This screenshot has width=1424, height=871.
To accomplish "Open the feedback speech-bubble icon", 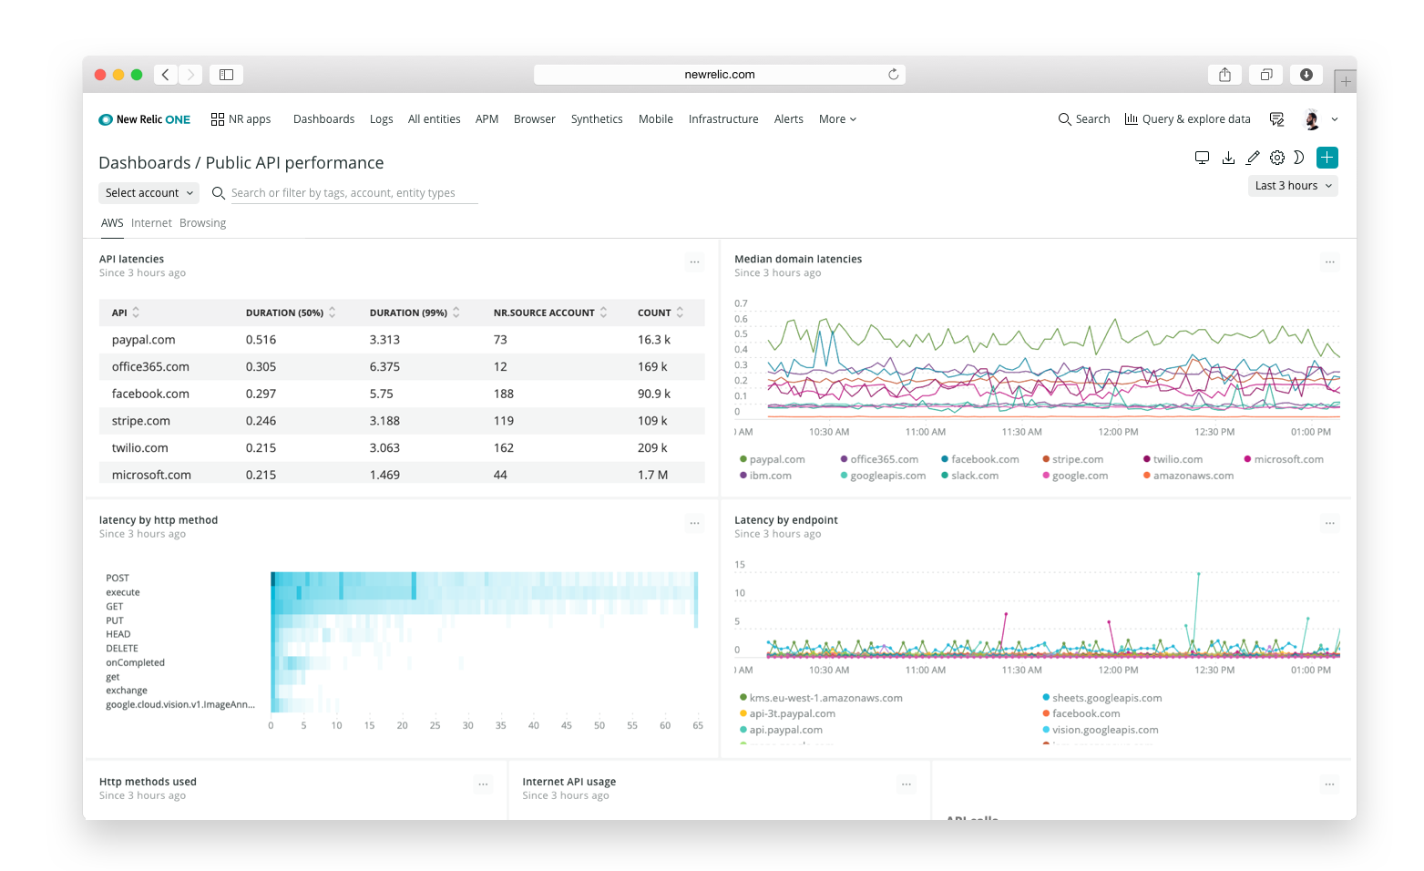I will tap(1275, 118).
